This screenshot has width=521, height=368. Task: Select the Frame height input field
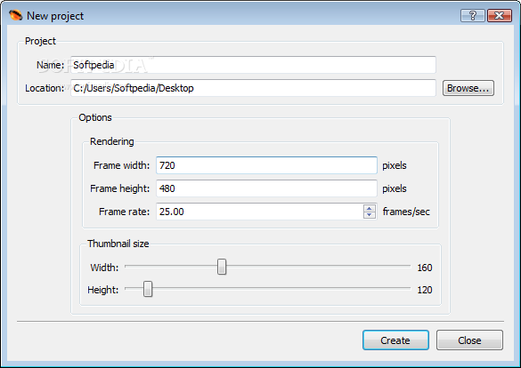[x=266, y=188]
